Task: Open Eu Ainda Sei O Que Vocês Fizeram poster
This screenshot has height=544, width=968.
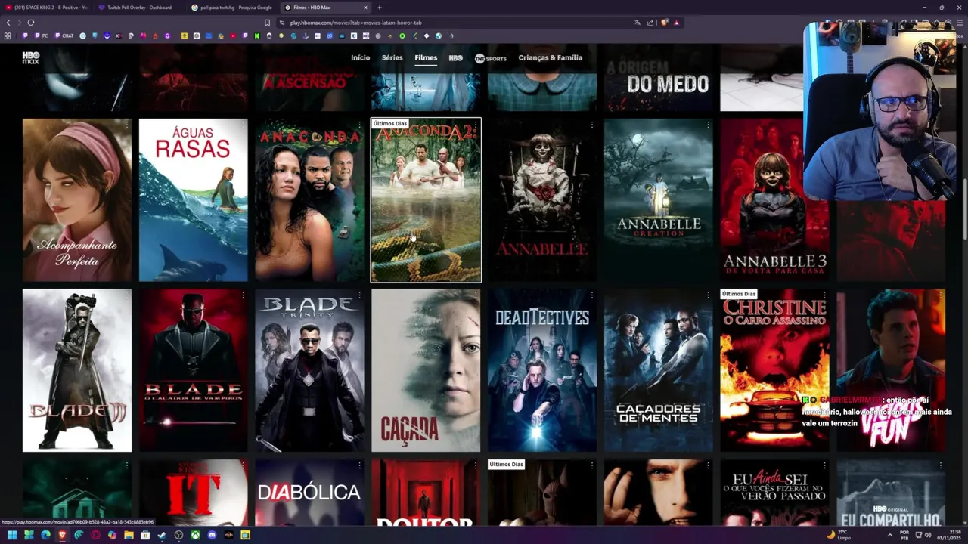Action: coord(774,493)
